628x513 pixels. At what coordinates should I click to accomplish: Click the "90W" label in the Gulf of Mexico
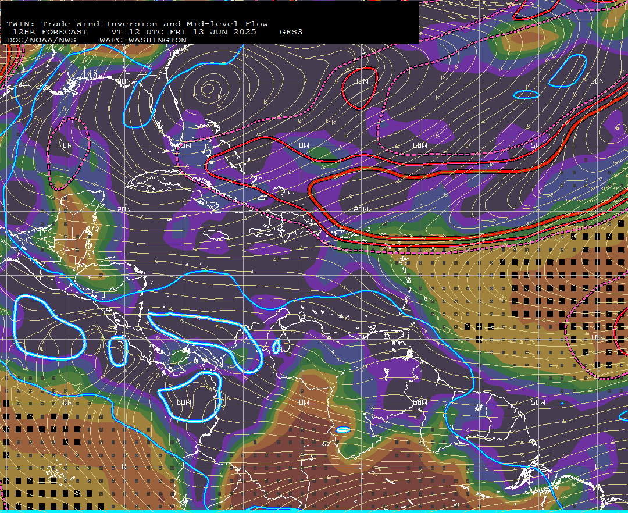[x=66, y=145]
